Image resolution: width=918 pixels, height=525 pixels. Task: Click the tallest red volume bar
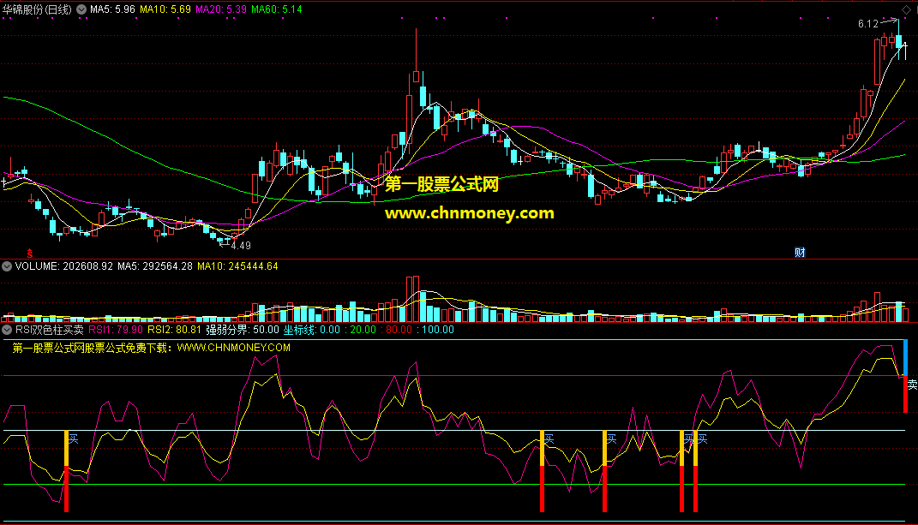417,299
